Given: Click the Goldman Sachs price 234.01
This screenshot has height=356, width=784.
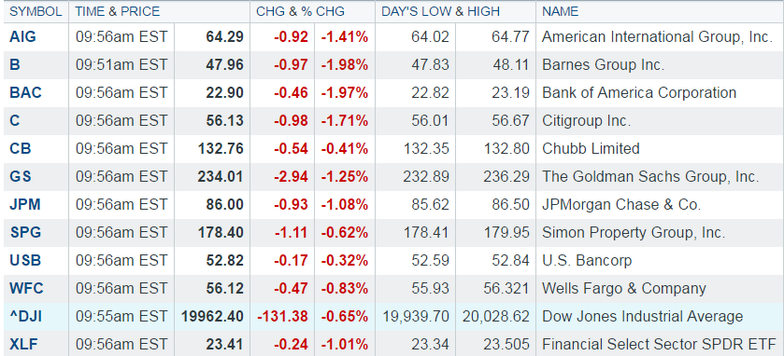Looking at the screenshot, I should 221,176.
